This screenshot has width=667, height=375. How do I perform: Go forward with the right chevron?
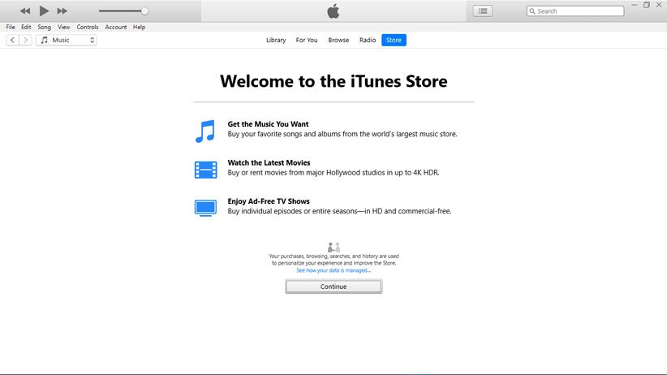click(x=26, y=40)
